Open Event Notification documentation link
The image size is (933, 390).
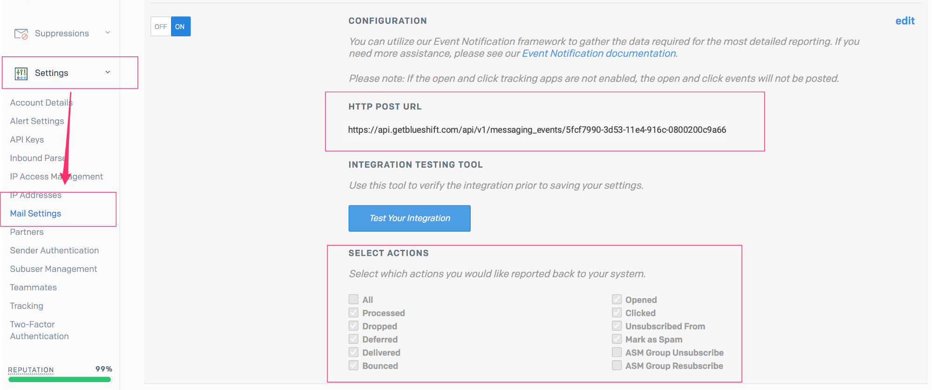(599, 54)
